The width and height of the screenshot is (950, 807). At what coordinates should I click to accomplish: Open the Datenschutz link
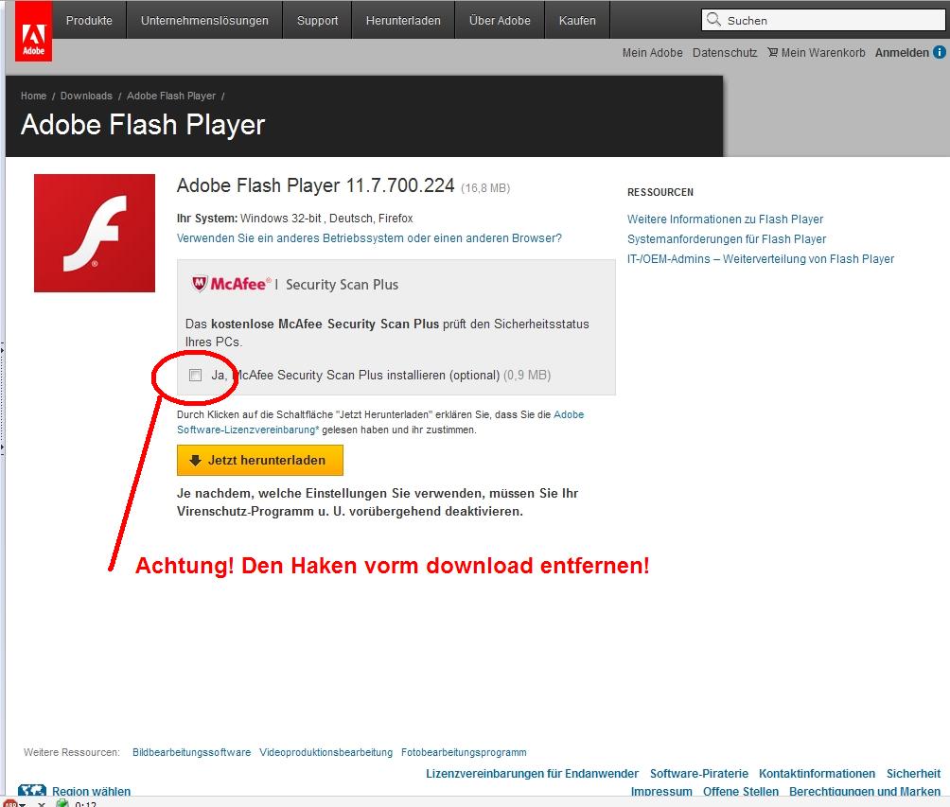tap(725, 53)
